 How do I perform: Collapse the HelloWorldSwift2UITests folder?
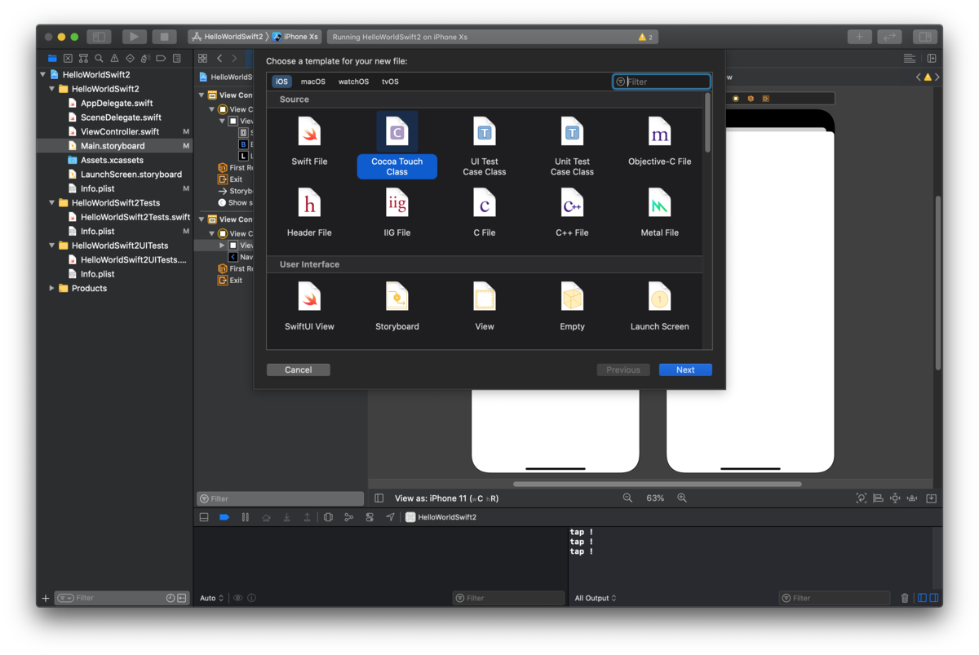(52, 246)
